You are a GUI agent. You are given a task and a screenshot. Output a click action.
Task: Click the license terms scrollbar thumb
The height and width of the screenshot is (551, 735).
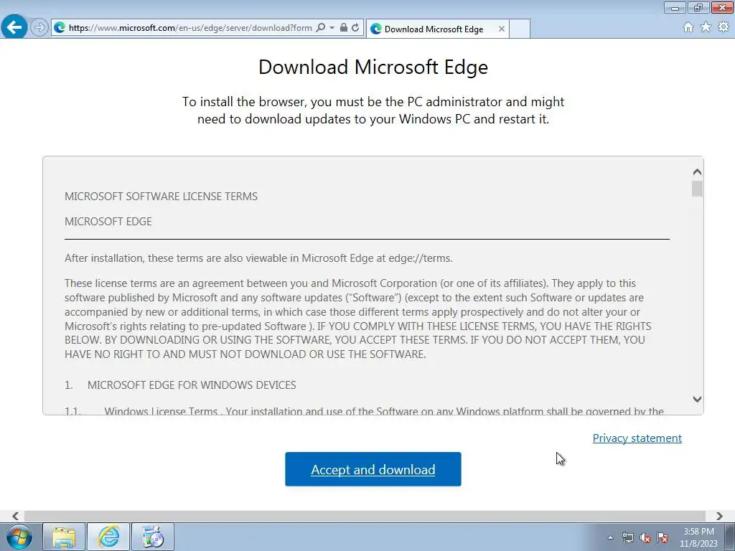coord(697,189)
